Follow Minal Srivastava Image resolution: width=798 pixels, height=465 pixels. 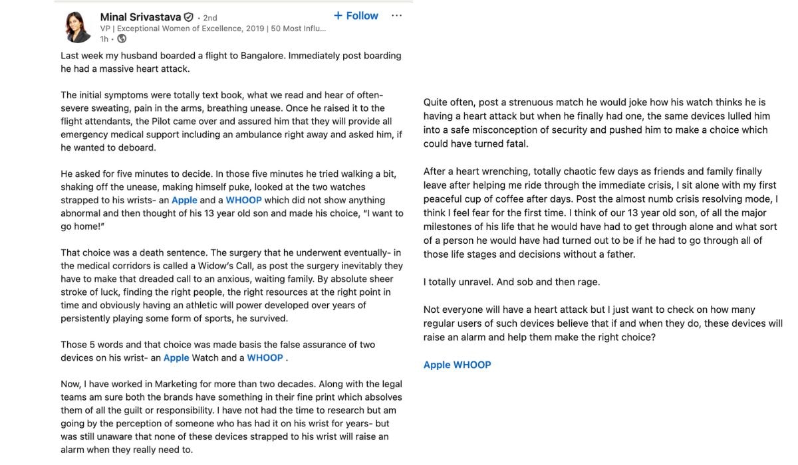pyautogui.click(x=356, y=15)
